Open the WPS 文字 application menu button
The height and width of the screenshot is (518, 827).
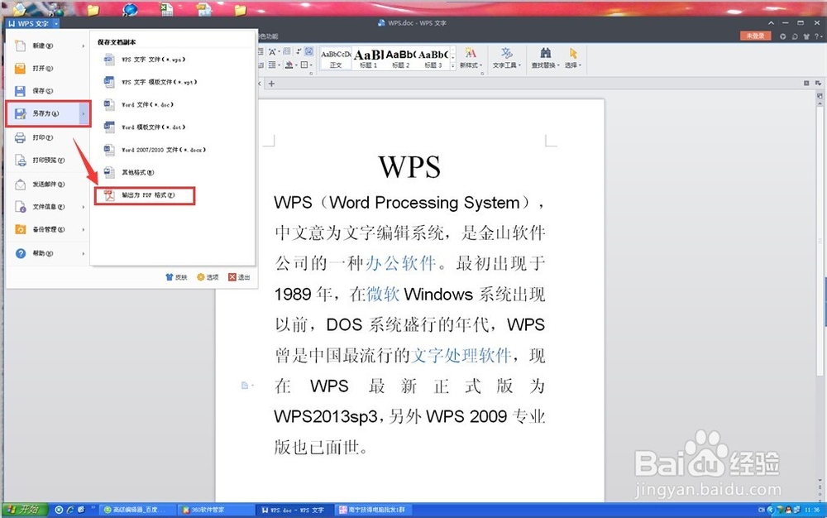[x=28, y=24]
